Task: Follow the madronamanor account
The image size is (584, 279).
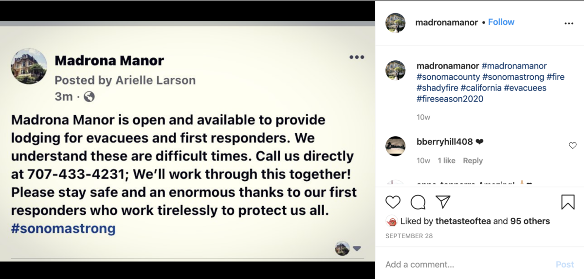Action: 501,22
